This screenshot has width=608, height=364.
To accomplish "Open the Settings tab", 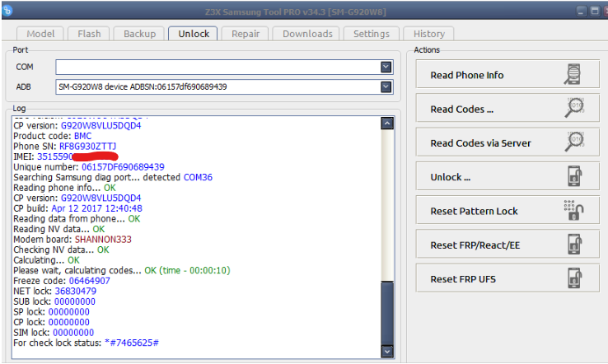I will 371,34.
